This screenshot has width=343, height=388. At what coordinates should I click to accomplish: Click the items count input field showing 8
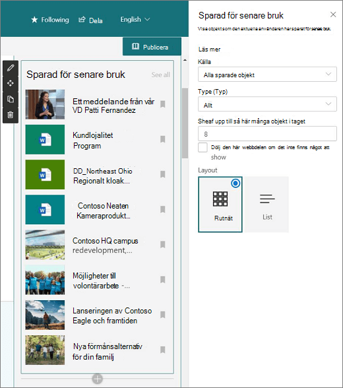tap(267, 134)
